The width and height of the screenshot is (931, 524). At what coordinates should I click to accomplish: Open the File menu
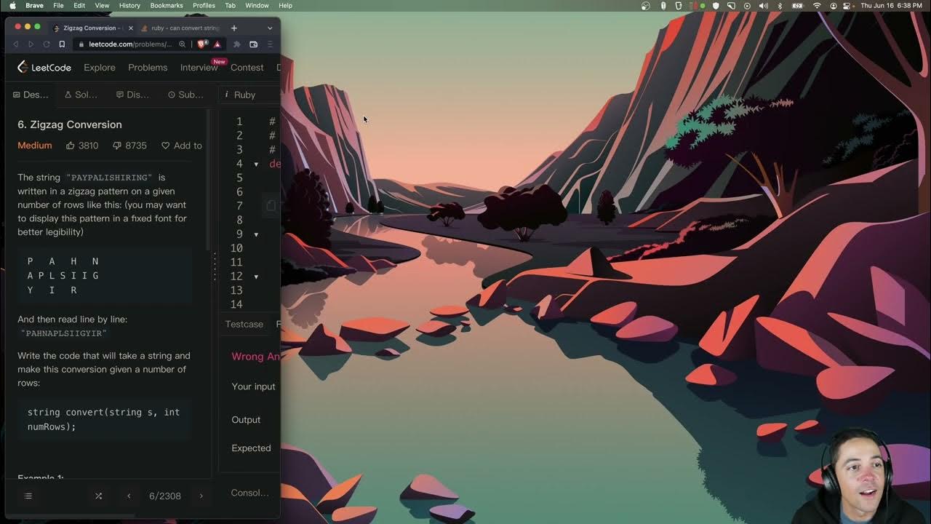coord(58,5)
